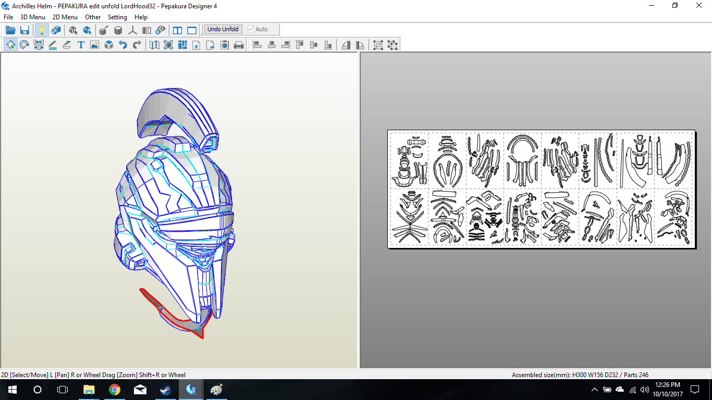The width and height of the screenshot is (712, 400).
Task: Open a file with the folder icon
Action: click(10, 30)
